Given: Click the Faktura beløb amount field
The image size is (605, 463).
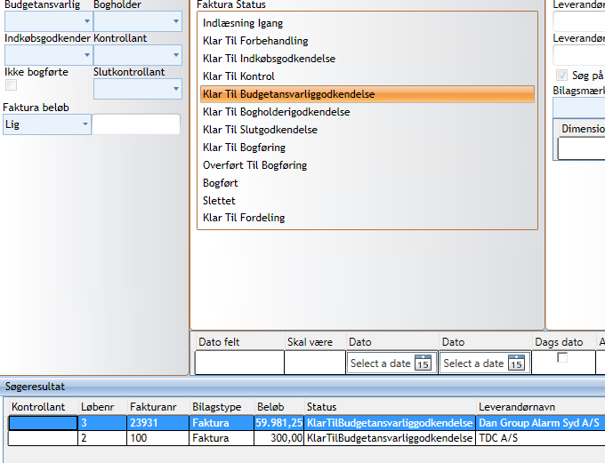Looking at the screenshot, I should pyautogui.click(x=136, y=124).
